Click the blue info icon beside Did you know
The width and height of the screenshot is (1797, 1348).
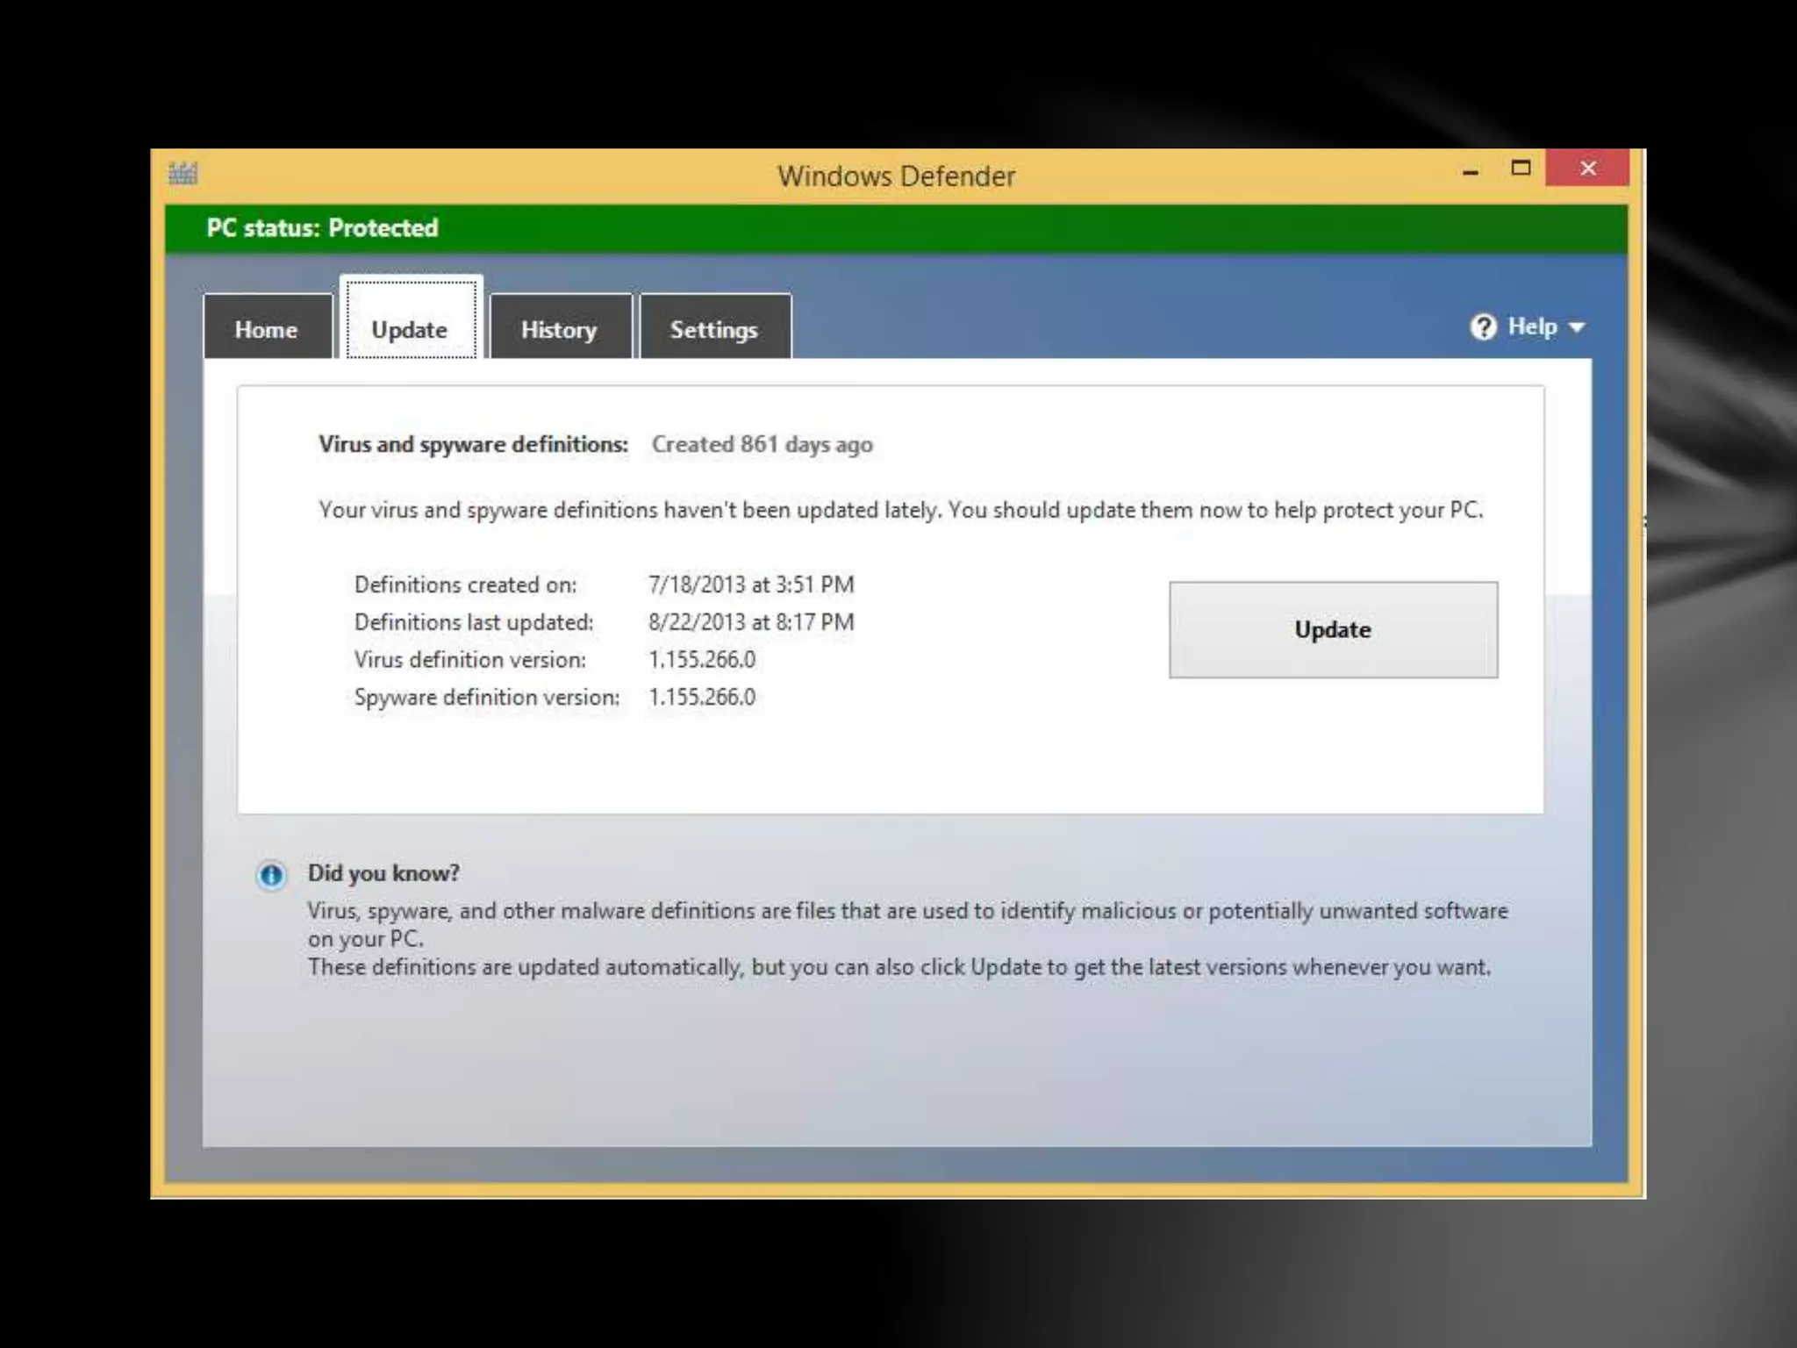point(271,875)
